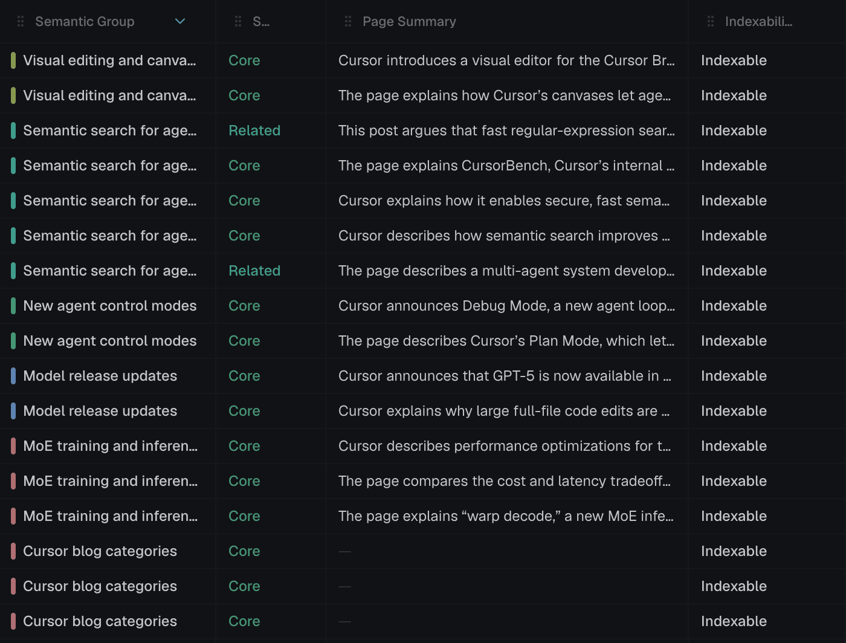This screenshot has height=643, width=846.
Task: Click 'MoE training and inferen...' in performance optimizations row
Action: point(111,446)
